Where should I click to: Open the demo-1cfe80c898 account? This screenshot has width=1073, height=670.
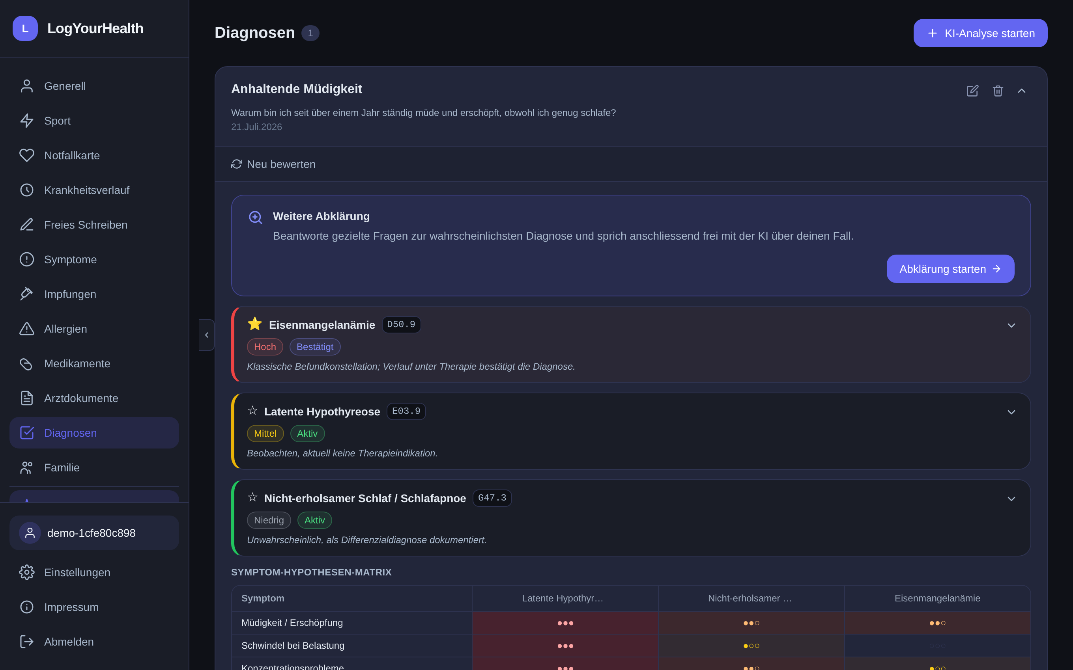[x=94, y=532]
